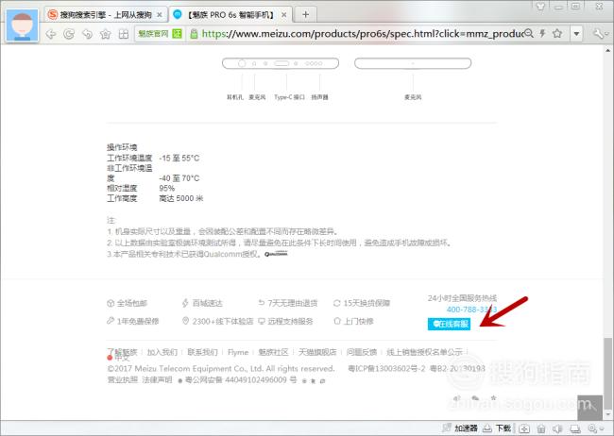
Task: Open the 加入我们 footer link
Action: pos(162,352)
